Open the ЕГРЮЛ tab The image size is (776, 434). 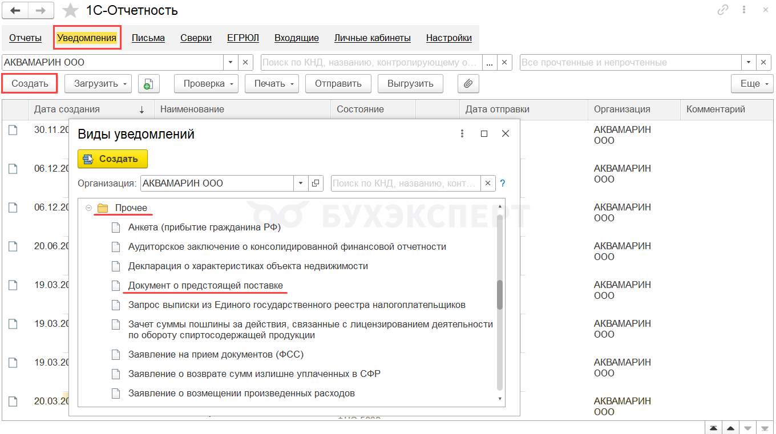coord(243,38)
